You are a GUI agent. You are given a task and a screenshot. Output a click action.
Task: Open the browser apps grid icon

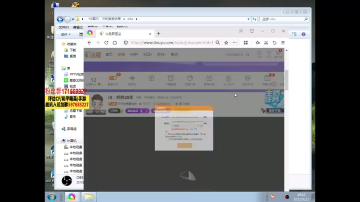(x=246, y=43)
